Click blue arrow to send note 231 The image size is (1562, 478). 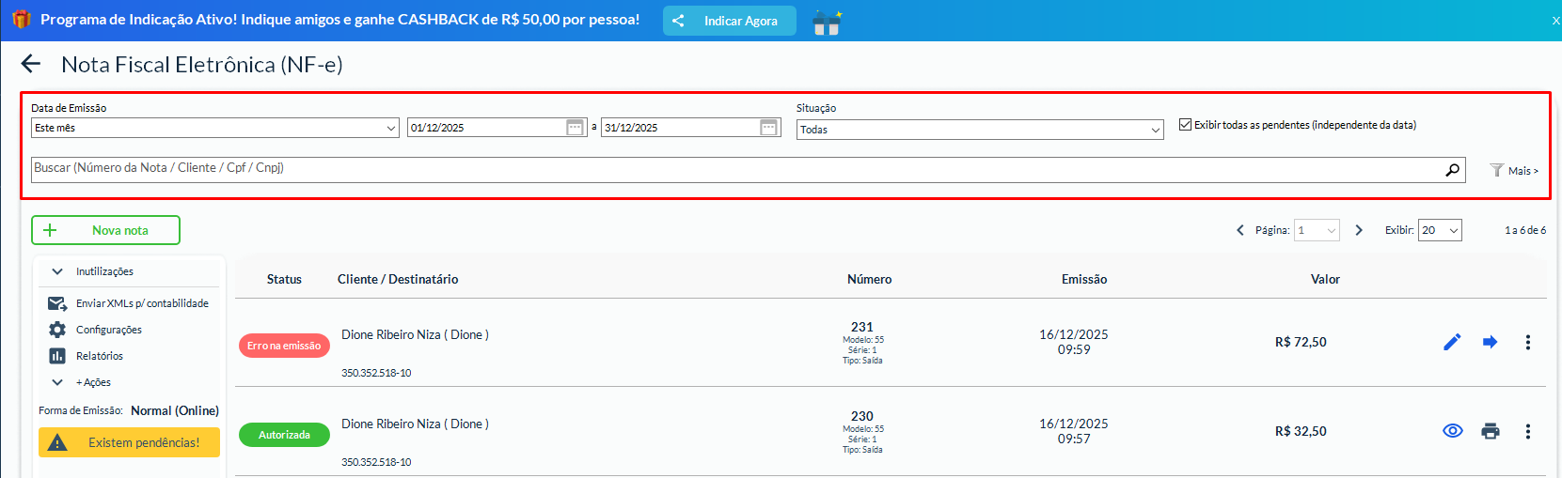(x=1490, y=342)
